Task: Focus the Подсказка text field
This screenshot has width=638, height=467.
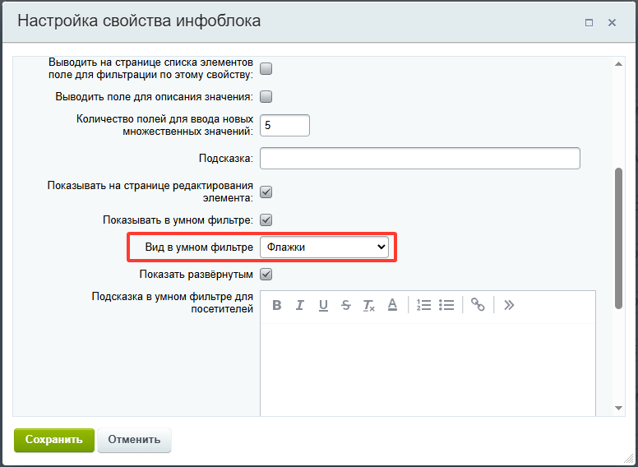Action: coord(420,158)
